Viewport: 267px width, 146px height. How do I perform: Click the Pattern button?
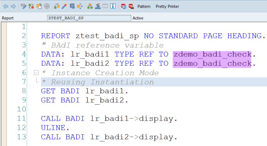144,6
